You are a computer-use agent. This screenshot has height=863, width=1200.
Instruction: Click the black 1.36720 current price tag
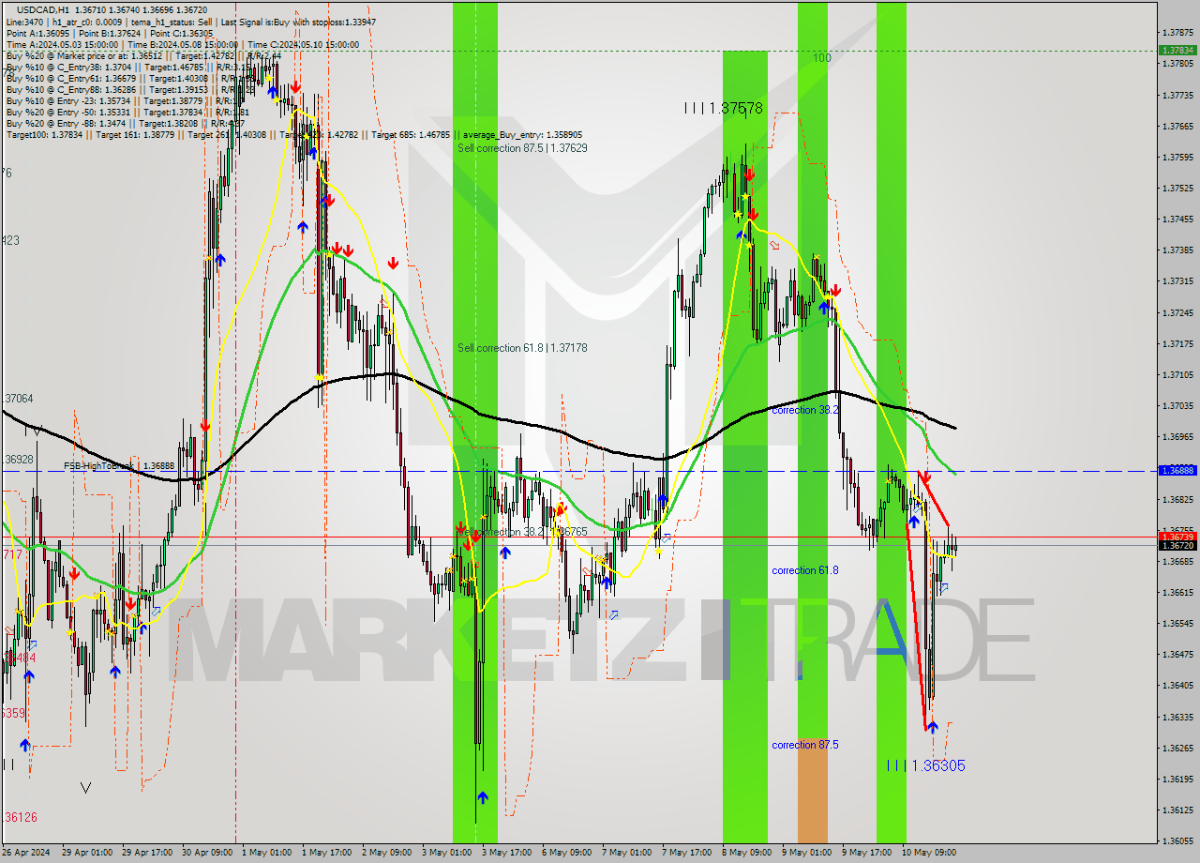[x=1177, y=546]
